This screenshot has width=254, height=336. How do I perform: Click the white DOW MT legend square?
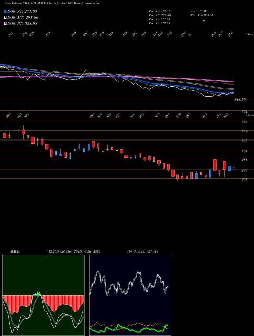coord(5,17)
